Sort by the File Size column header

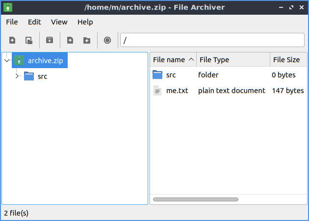click(x=286, y=60)
